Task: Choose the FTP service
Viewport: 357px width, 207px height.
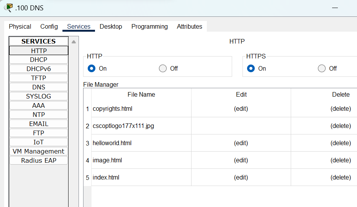Action: click(x=39, y=133)
